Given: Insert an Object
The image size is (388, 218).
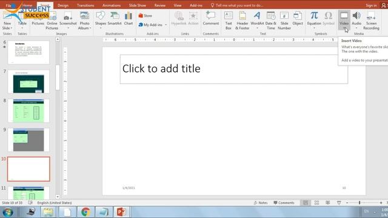Looking at the screenshot, I should (298, 19).
